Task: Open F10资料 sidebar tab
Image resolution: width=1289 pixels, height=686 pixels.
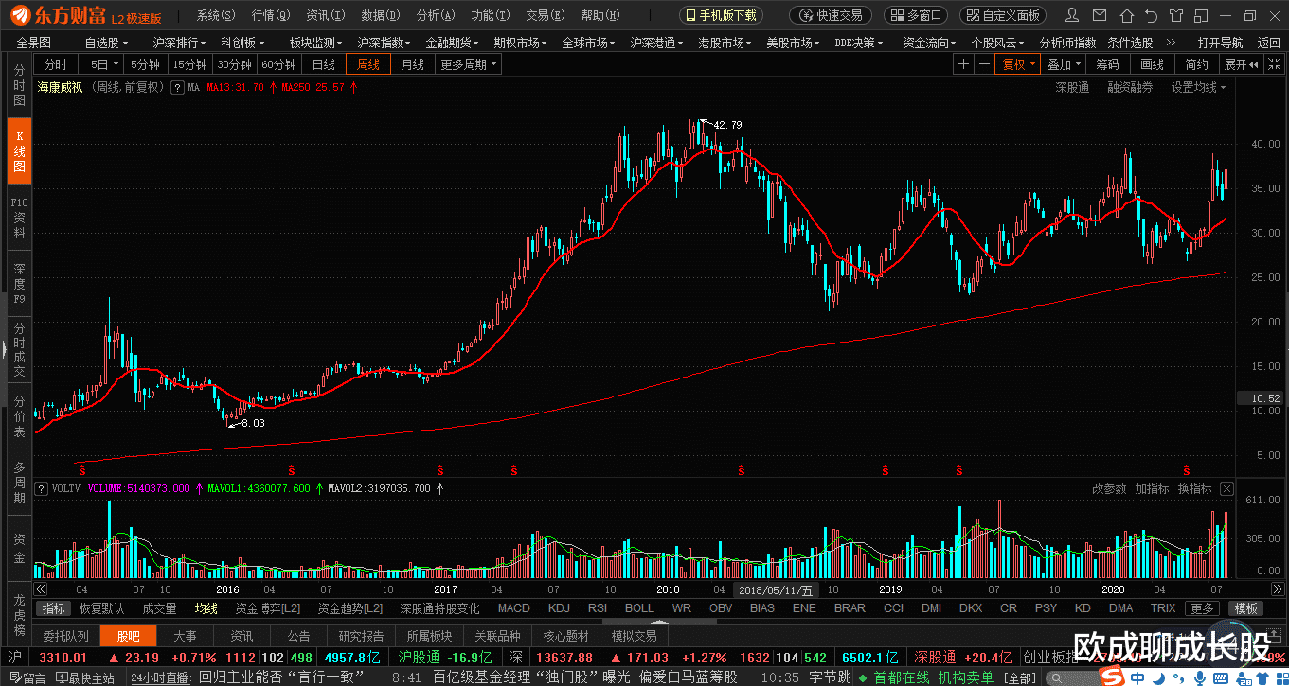Action: (19, 217)
